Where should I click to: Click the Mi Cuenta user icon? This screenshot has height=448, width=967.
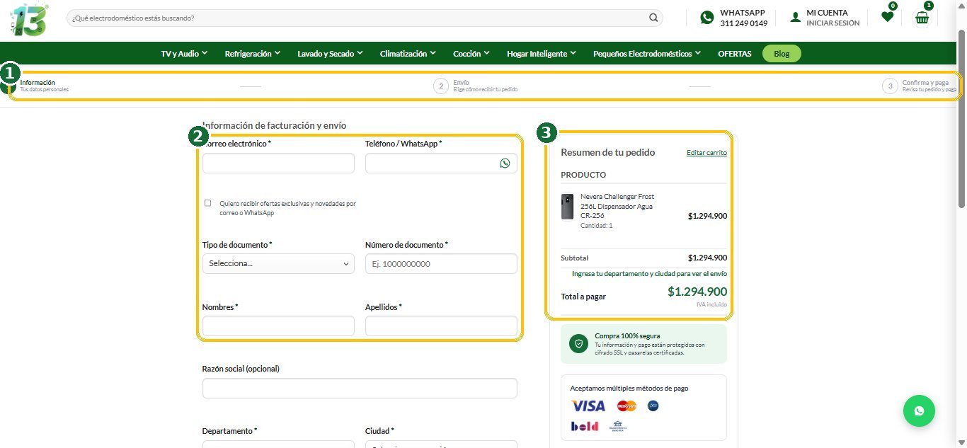coord(796,18)
